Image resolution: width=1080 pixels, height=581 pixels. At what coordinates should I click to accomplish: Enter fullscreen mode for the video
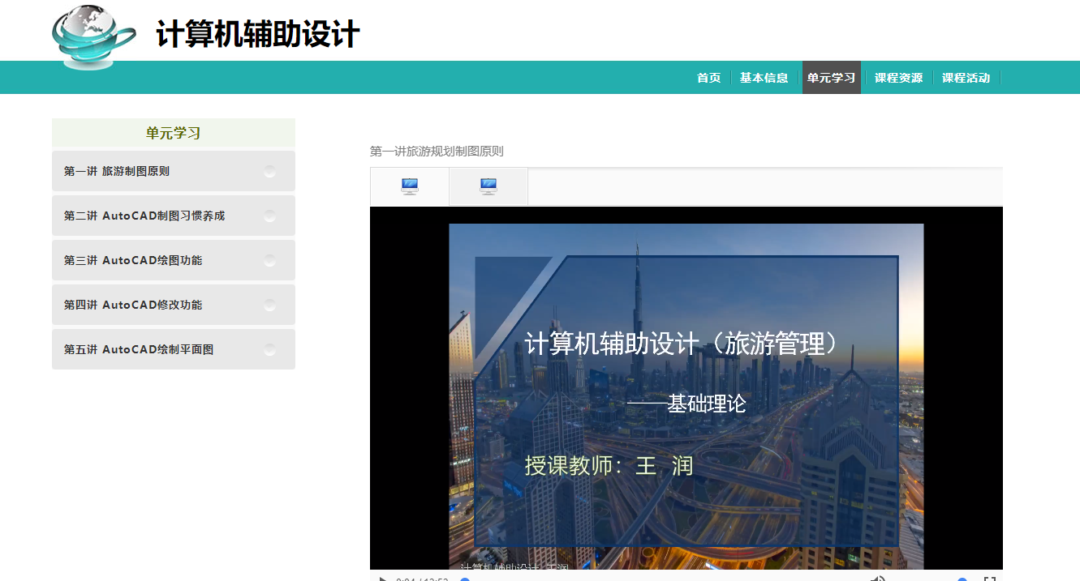coord(989,579)
